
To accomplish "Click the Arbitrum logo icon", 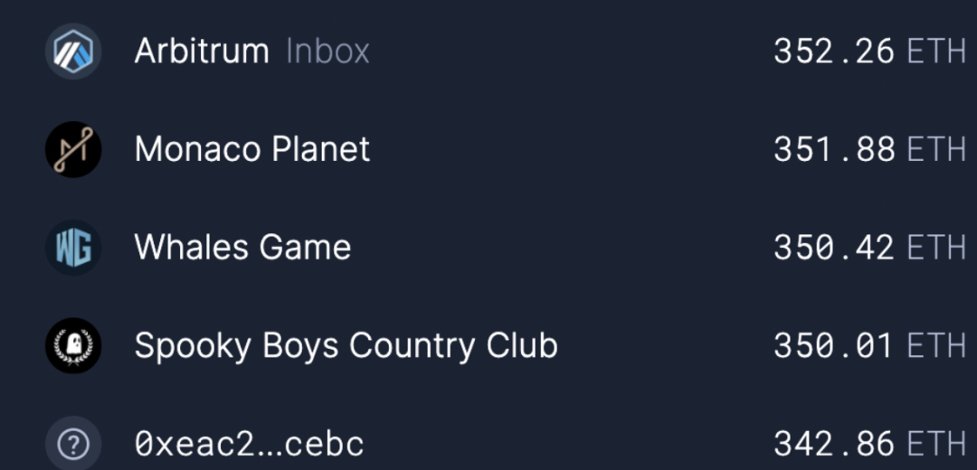I will click(73, 51).
